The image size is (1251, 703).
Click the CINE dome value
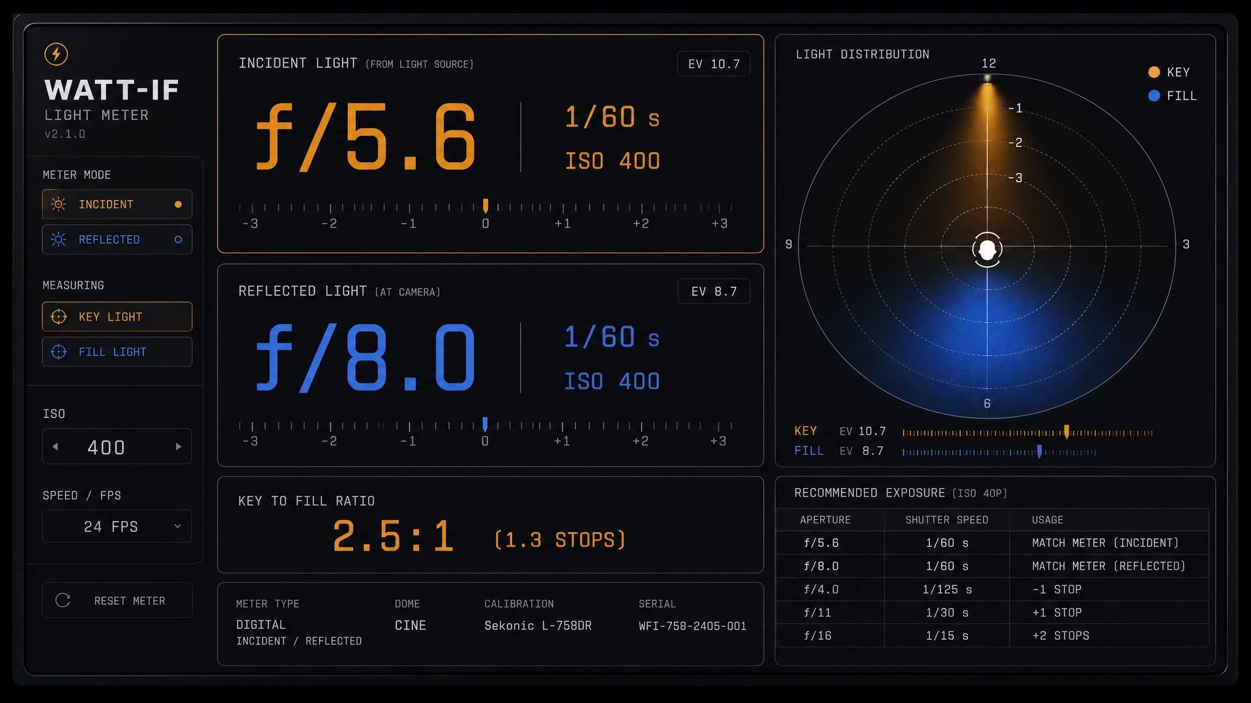[410, 626]
